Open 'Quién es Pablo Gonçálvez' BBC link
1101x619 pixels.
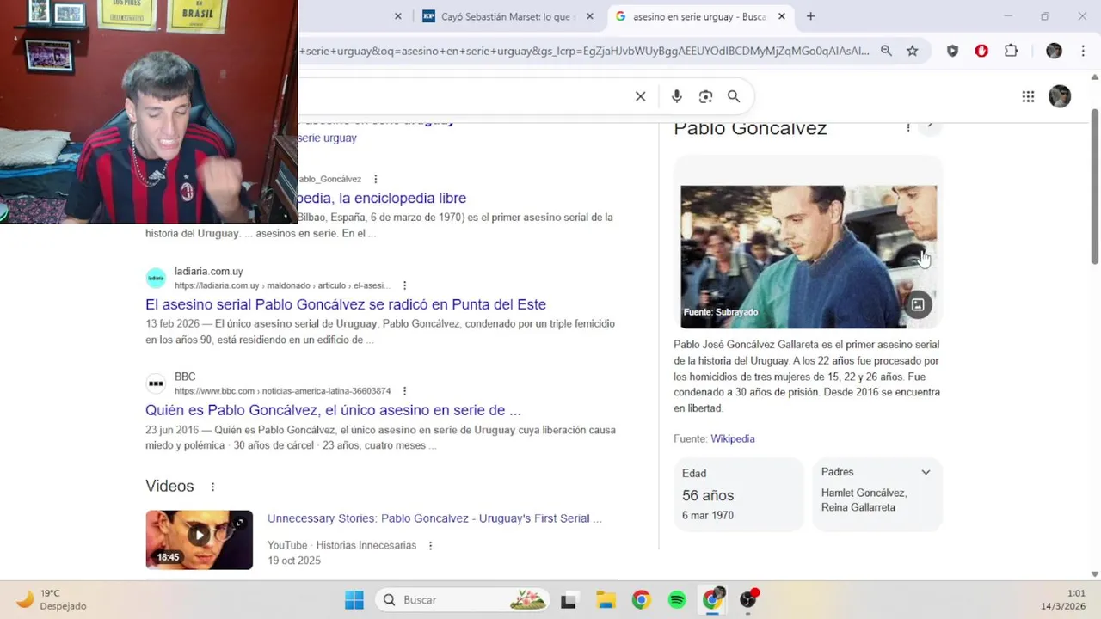point(333,410)
